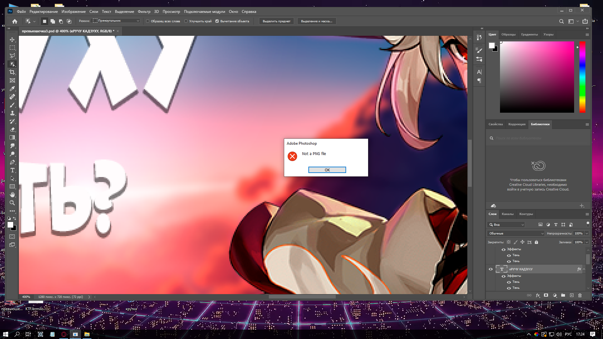Open the Изображение menu

point(73,12)
